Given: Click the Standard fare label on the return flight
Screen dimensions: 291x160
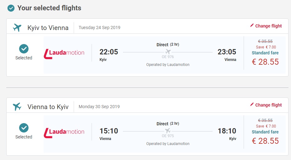Looking at the screenshot, I should (265, 132).
